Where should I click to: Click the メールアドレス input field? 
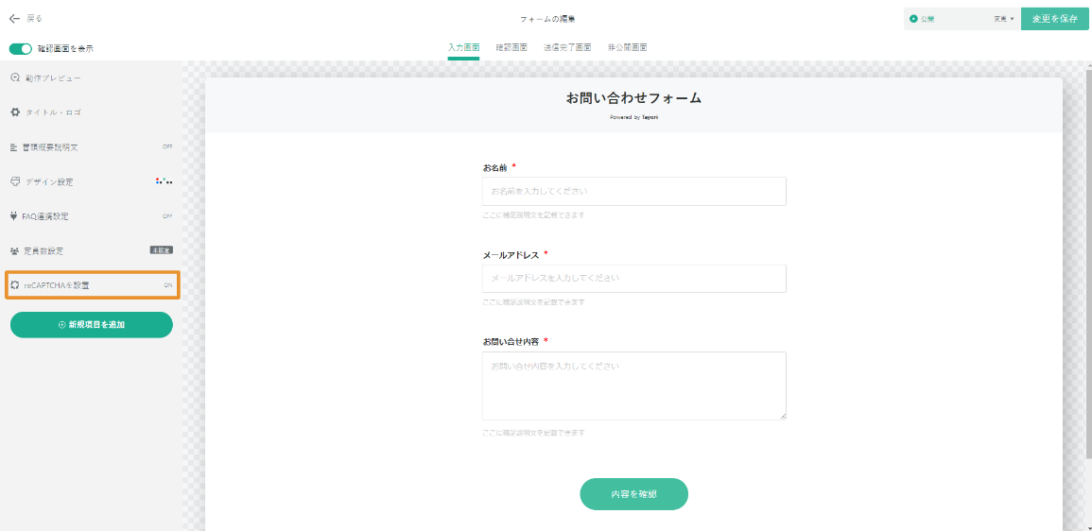[633, 279]
